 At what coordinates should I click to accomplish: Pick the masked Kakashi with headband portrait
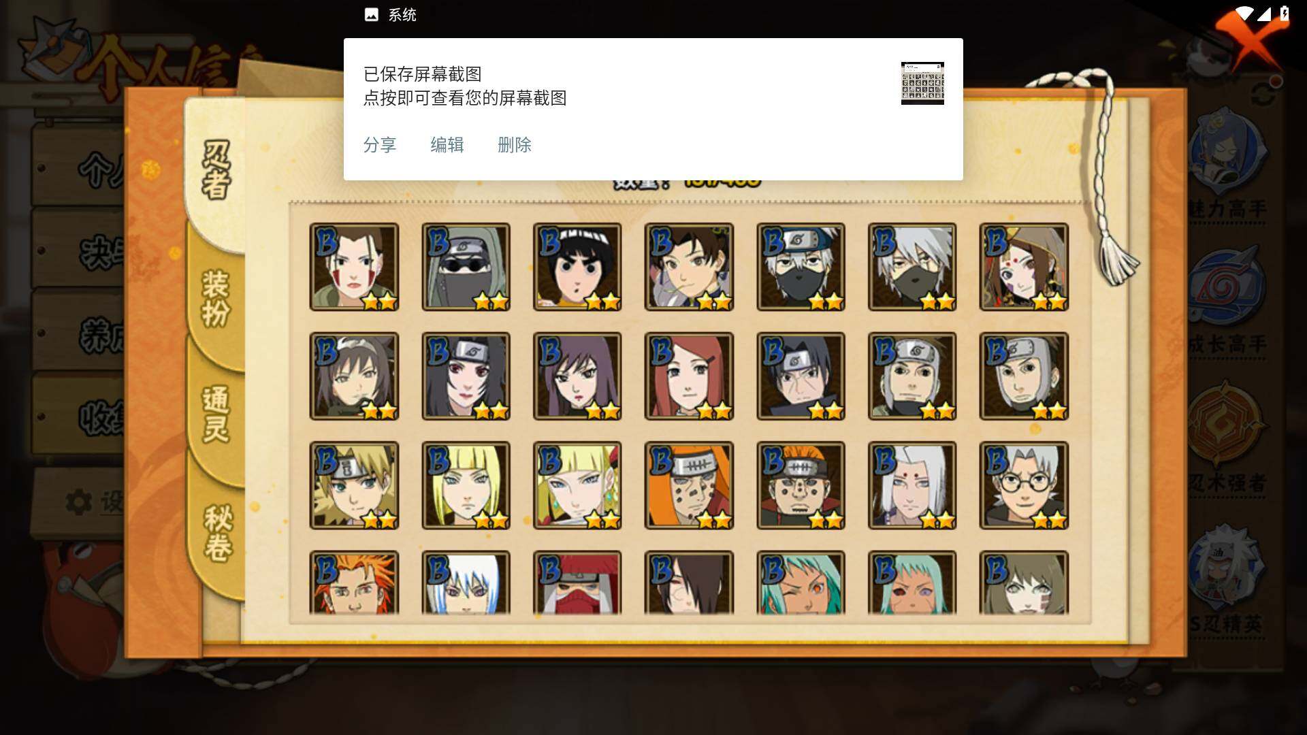click(x=801, y=267)
